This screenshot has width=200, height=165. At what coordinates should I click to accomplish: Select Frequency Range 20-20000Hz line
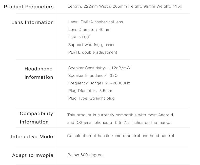(x=99, y=83)
